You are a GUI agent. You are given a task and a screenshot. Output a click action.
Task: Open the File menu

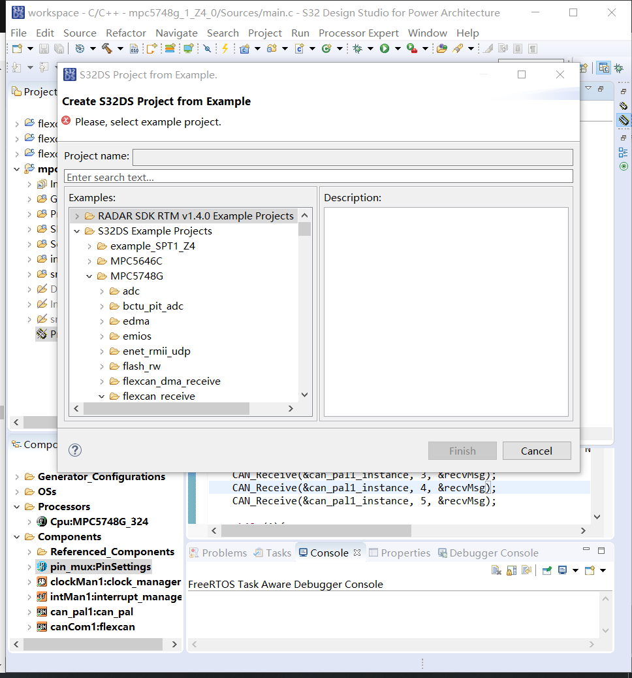coord(18,33)
